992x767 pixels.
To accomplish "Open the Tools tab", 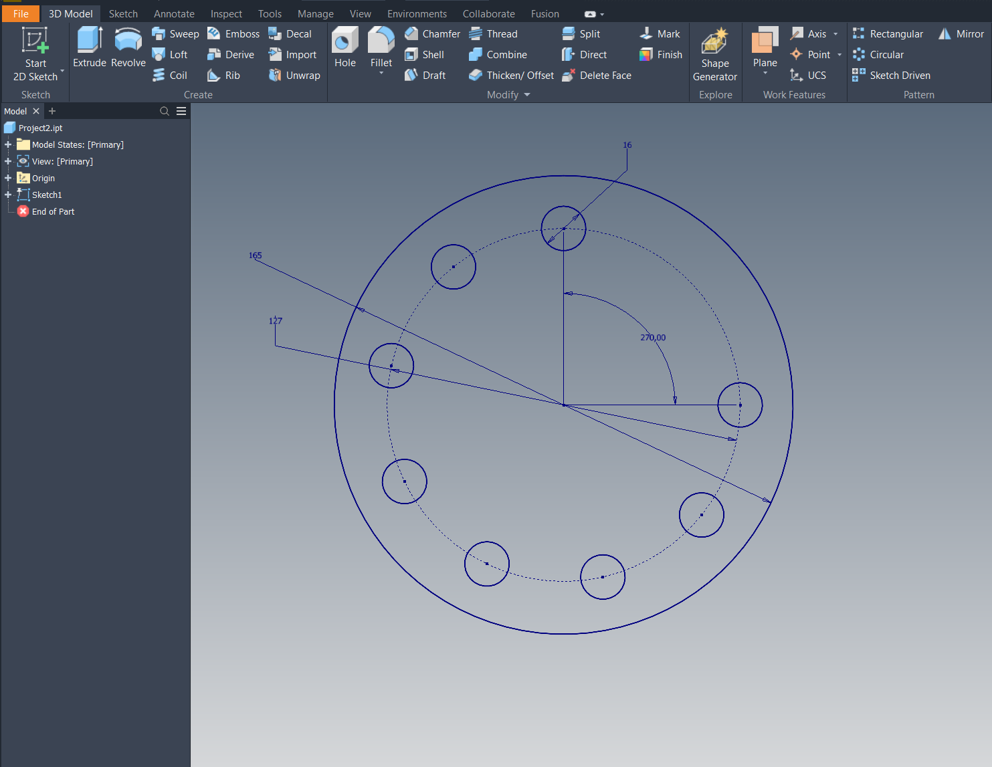I will [270, 13].
